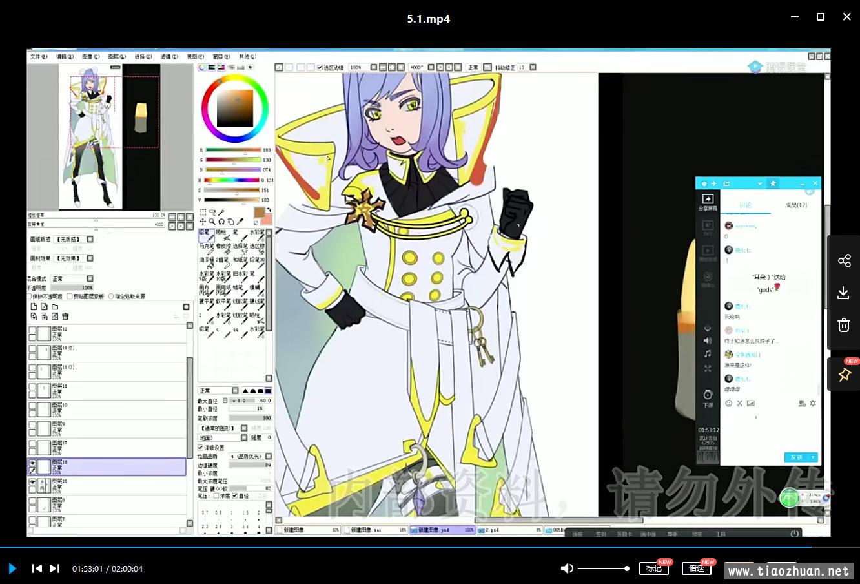
Task: Click the video volume slider
Action: 602,568
